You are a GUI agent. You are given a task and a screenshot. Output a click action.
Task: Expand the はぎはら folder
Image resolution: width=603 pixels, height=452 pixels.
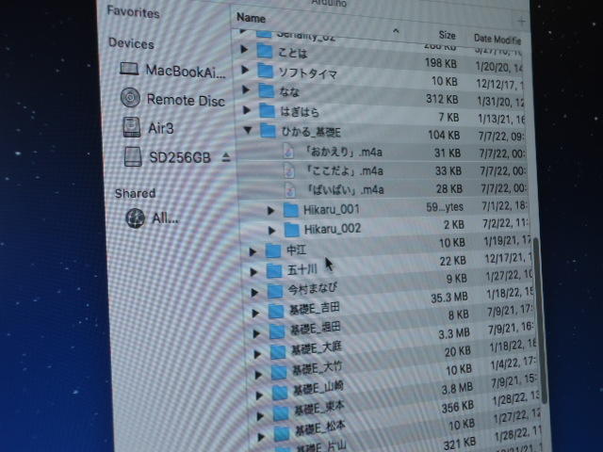tap(247, 110)
